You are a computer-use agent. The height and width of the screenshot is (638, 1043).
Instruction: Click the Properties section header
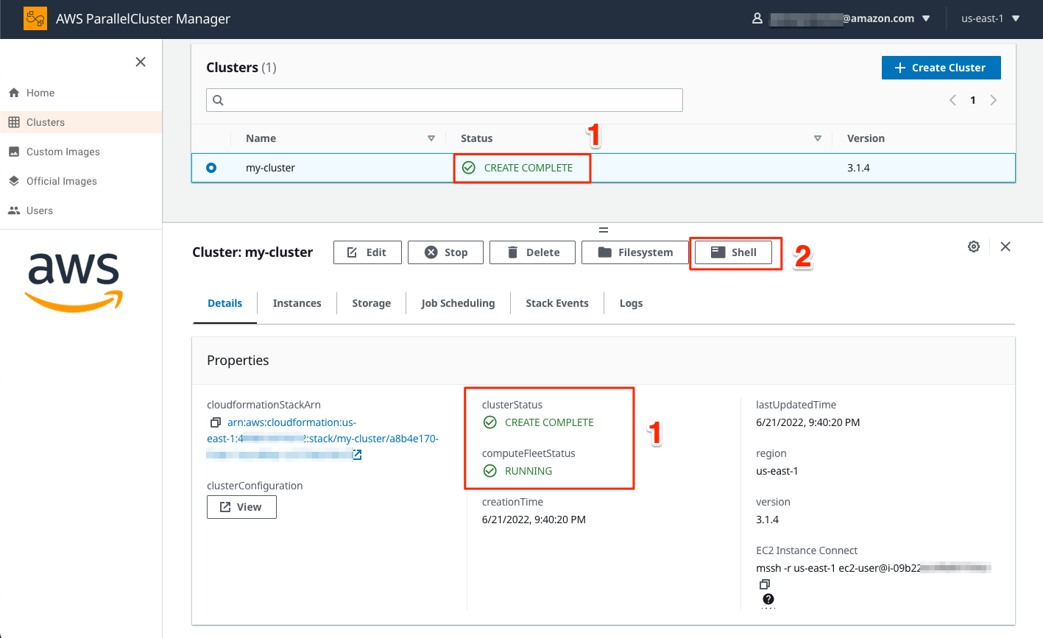[238, 361]
